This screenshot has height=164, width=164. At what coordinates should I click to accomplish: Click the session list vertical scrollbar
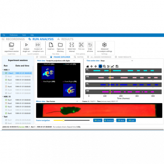(33, 73)
